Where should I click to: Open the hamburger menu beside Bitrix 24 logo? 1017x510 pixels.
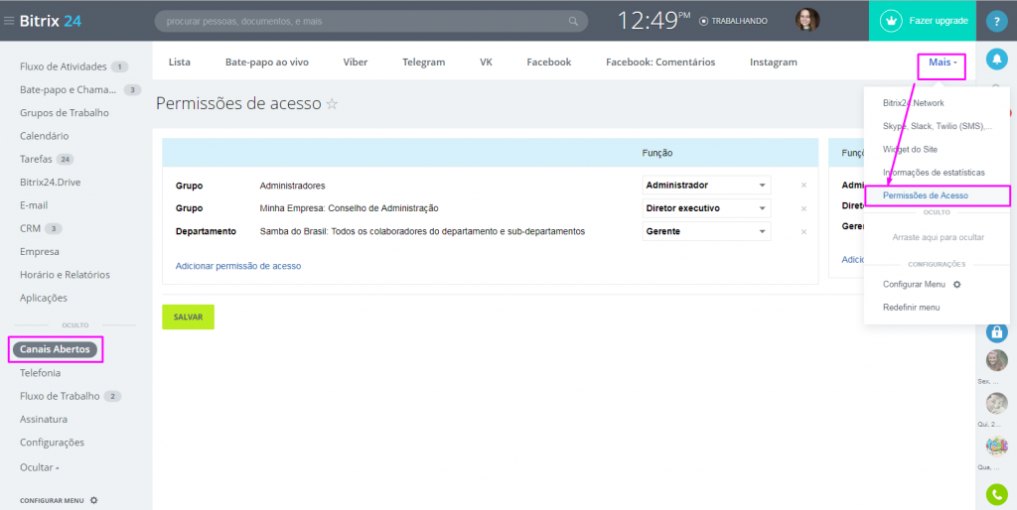point(8,21)
